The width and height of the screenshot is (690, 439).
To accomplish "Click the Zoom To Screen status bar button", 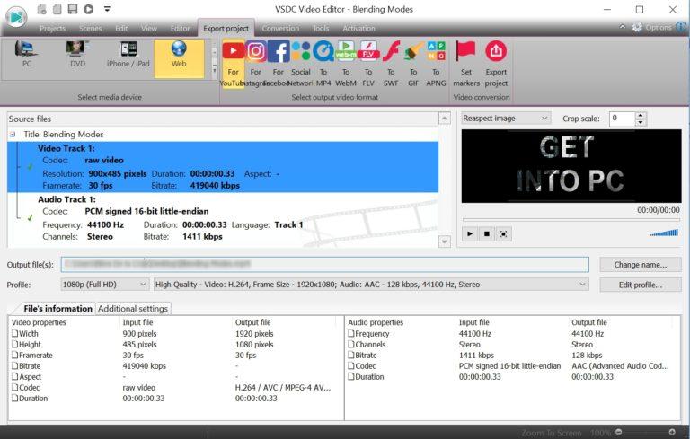I will [x=552, y=433].
